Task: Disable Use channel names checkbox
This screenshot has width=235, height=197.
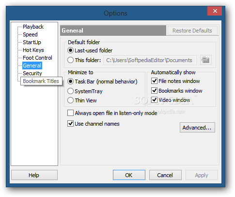Action: pos(70,124)
